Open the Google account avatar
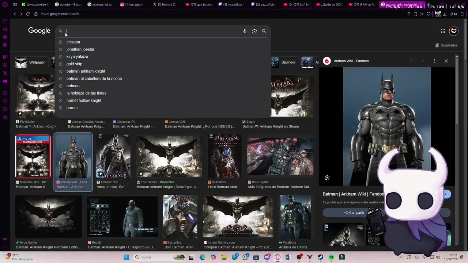 (454, 31)
